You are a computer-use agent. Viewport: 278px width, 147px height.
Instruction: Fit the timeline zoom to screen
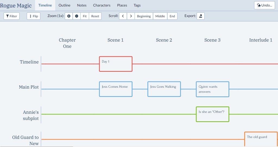pos(85,16)
